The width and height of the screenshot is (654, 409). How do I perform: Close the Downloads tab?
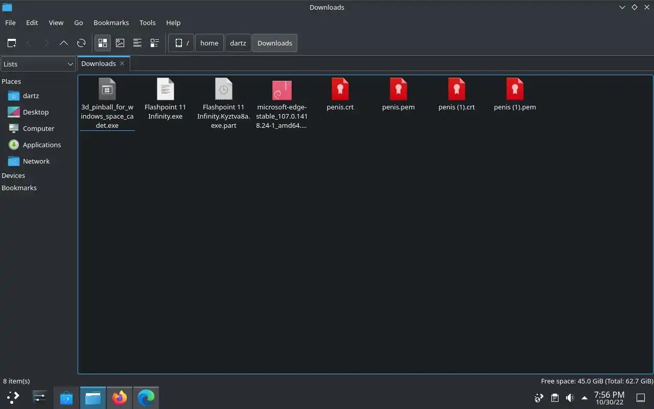coord(122,63)
